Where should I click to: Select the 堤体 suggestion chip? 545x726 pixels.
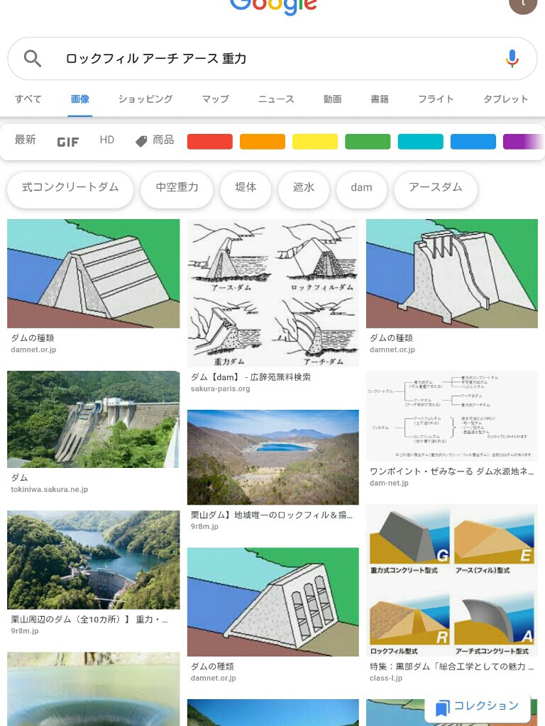click(246, 187)
